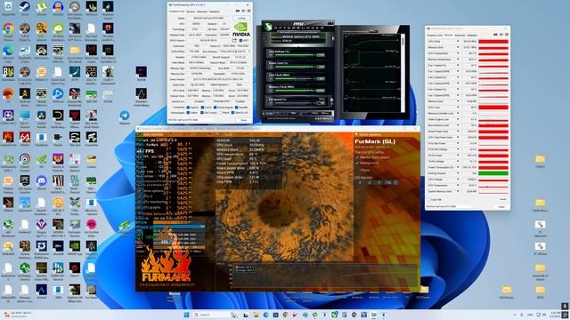
Task: Adjust the Memory Clock slider in Afterburner
Action: 294,91
